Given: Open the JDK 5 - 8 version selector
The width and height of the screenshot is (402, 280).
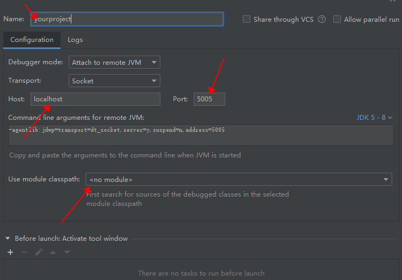Looking at the screenshot, I should click(374, 117).
